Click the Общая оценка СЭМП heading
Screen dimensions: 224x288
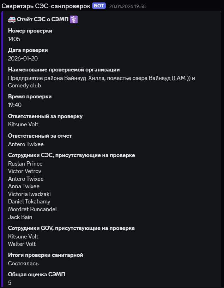[x=37, y=275]
